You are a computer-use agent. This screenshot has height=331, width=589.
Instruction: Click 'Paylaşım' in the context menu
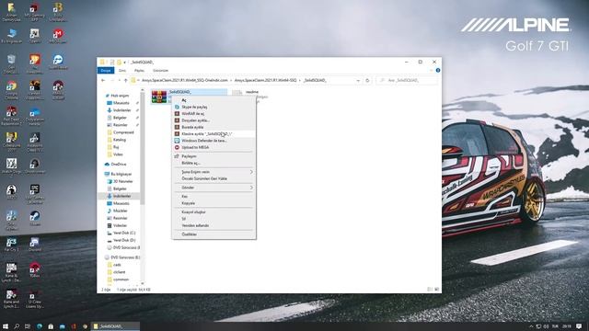point(214,156)
